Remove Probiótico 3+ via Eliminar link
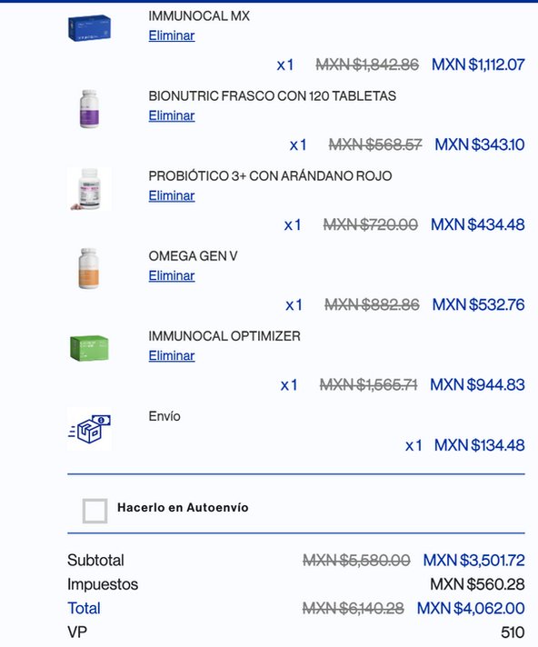The height and width of the screenshot is (647, 538). [x=172, y=195]
